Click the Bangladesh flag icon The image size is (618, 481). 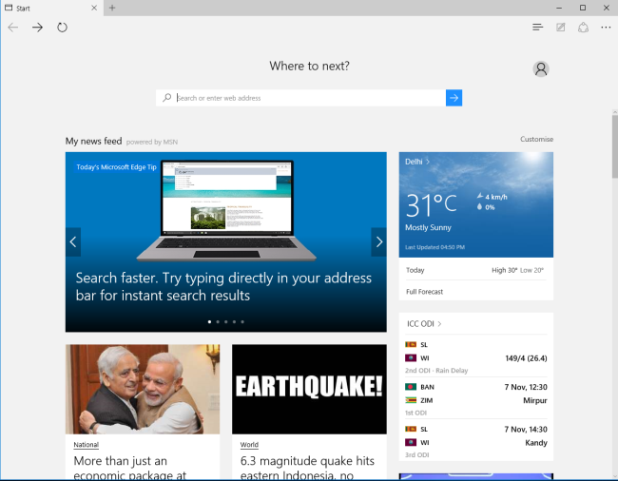click(411, 387)
